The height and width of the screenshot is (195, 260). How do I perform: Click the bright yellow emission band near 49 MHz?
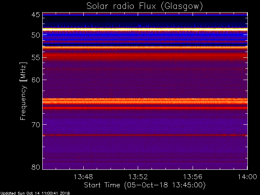point(145,29)
